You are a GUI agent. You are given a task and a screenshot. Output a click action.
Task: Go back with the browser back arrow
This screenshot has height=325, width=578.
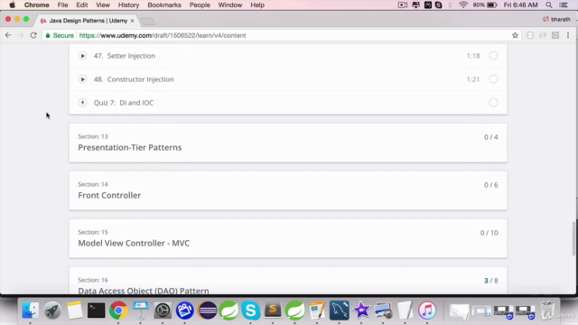8,35
